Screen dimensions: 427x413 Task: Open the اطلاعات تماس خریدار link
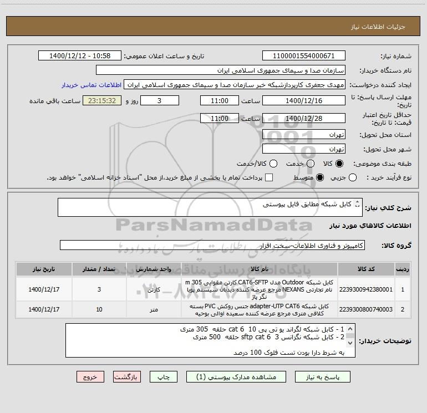tap(91, 85)
